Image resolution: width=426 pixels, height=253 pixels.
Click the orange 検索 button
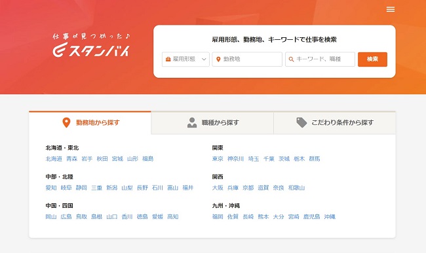(372, 59)
